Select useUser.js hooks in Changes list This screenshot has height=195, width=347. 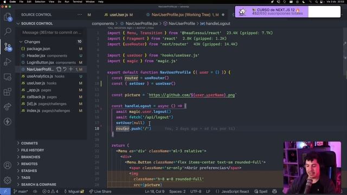51,83
